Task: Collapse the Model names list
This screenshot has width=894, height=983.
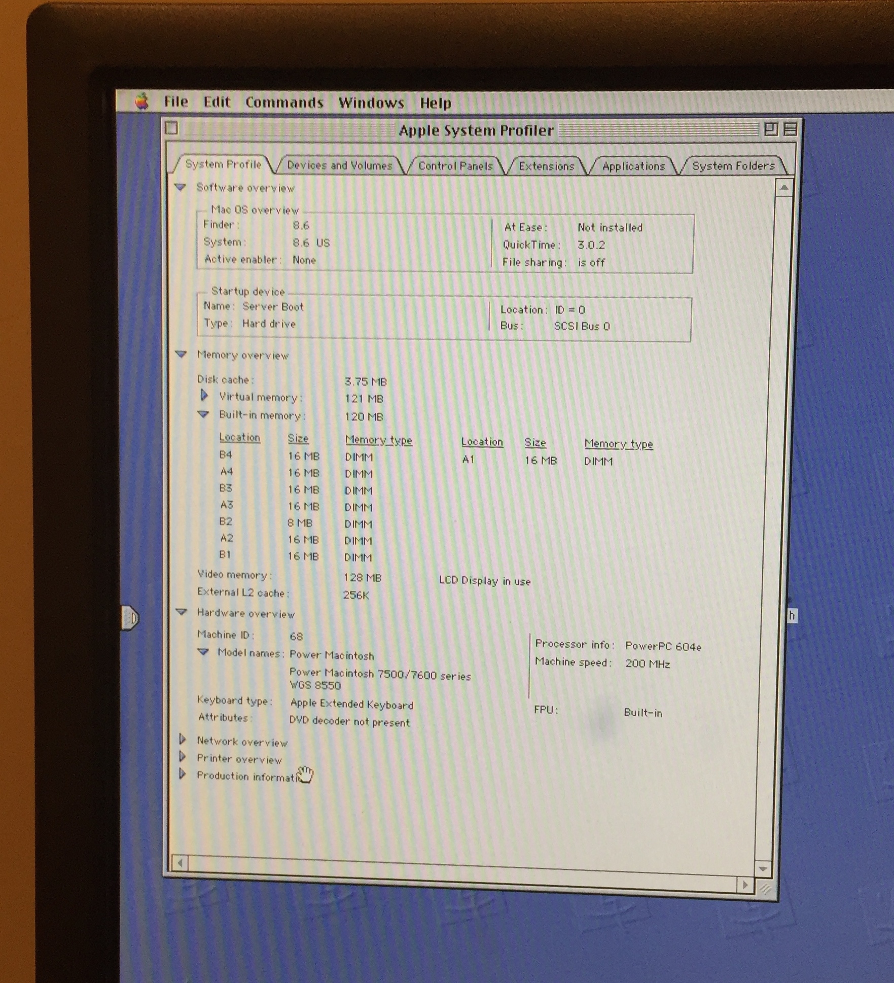Action: click(203, 652)
